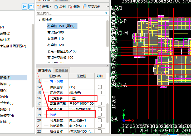Viewport: 191px width, 136px height.
Task: Click the 附加 column header
Action: [x=100, y=76]
